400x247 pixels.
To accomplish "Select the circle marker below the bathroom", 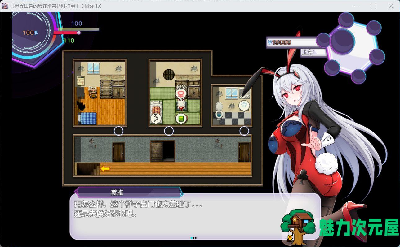I will tap(244, 131).
